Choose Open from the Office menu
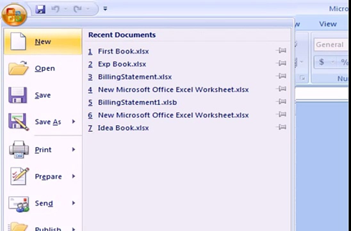 (x=43, y=68)
